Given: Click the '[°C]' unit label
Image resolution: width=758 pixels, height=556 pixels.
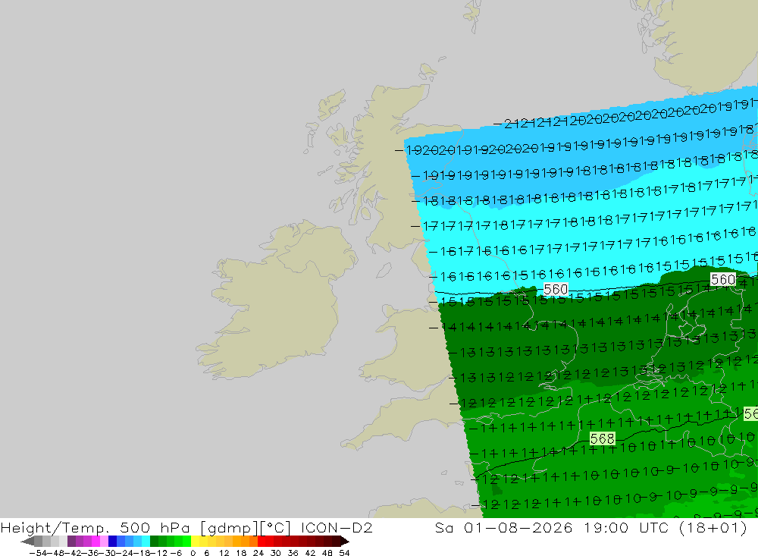Looking at the screenshot, I should [x=276, y=528].
